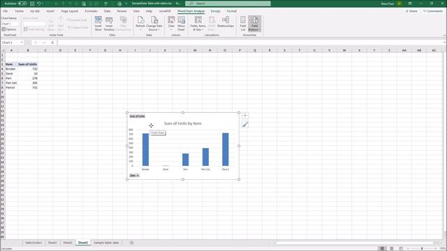
Task: Click the Normal view icon in status bar
Action: click(382, 248)
